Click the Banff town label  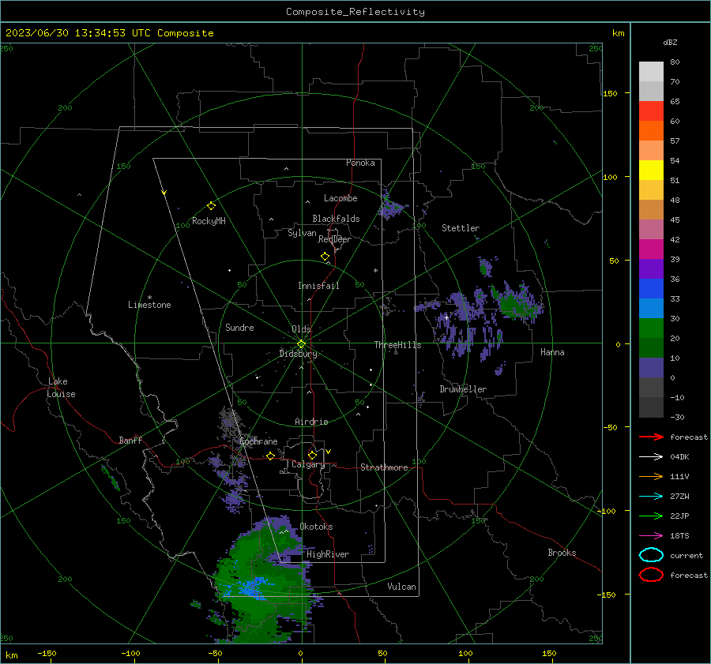(130, 440)
